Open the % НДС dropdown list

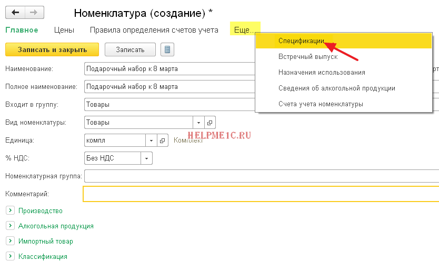[x=146, y=158]
